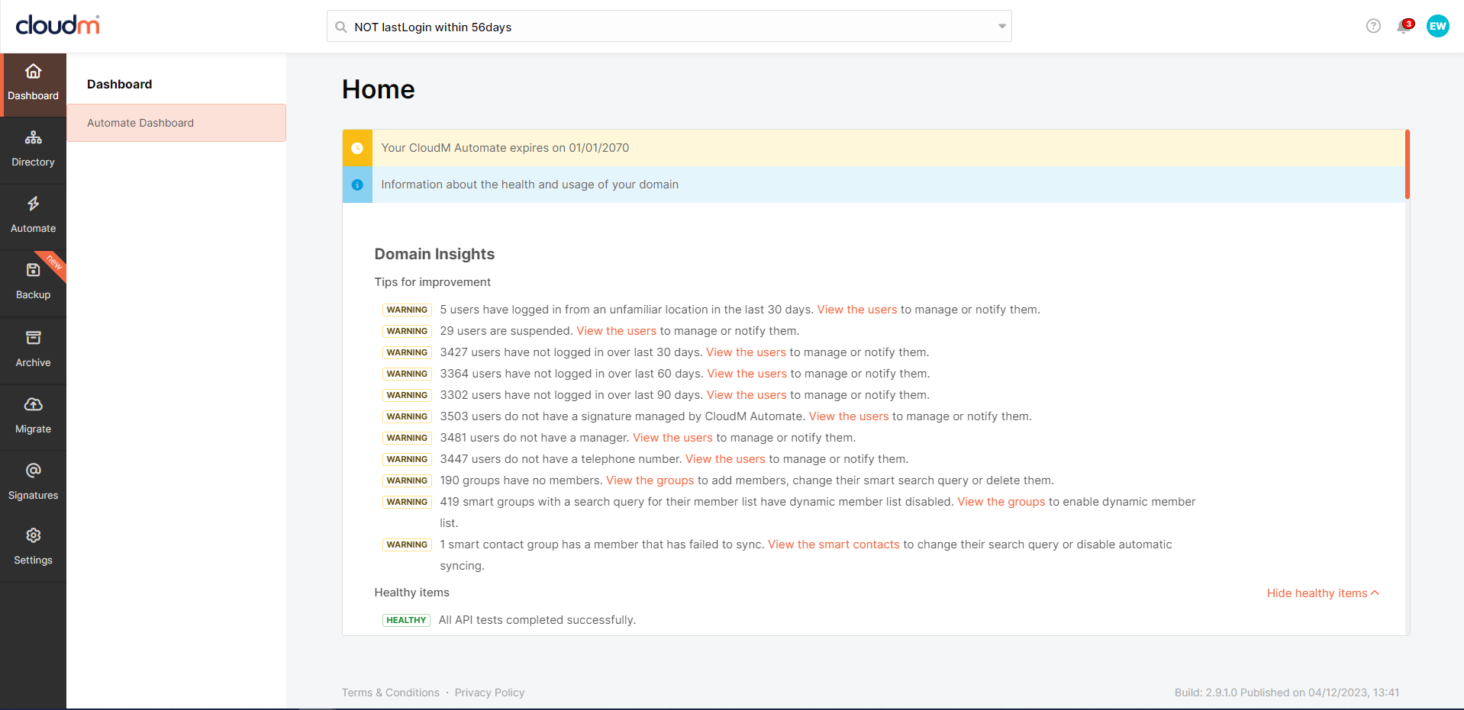The image size is (1464, 710).
Task: Open the Automate lightning bolt icon
Action: 33,204
